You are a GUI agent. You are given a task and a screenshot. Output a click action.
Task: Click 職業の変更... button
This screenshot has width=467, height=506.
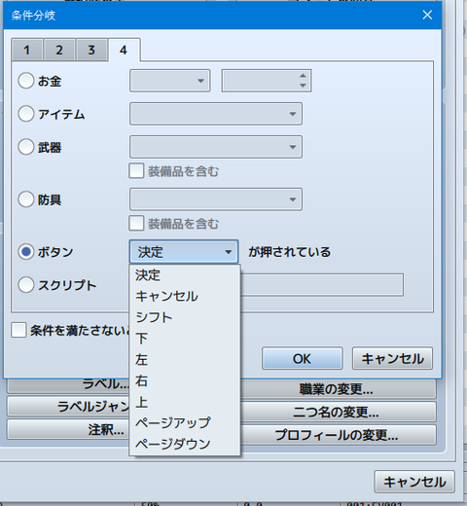coord(339,389)
